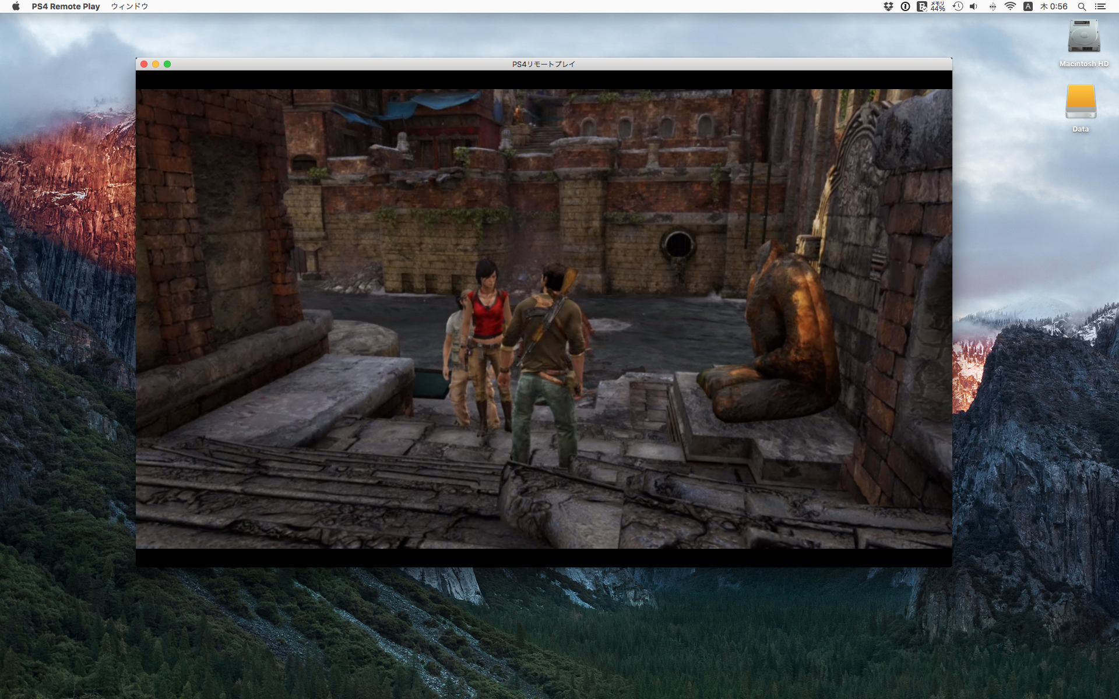Open the Time Machine status icon

[958, 6]
